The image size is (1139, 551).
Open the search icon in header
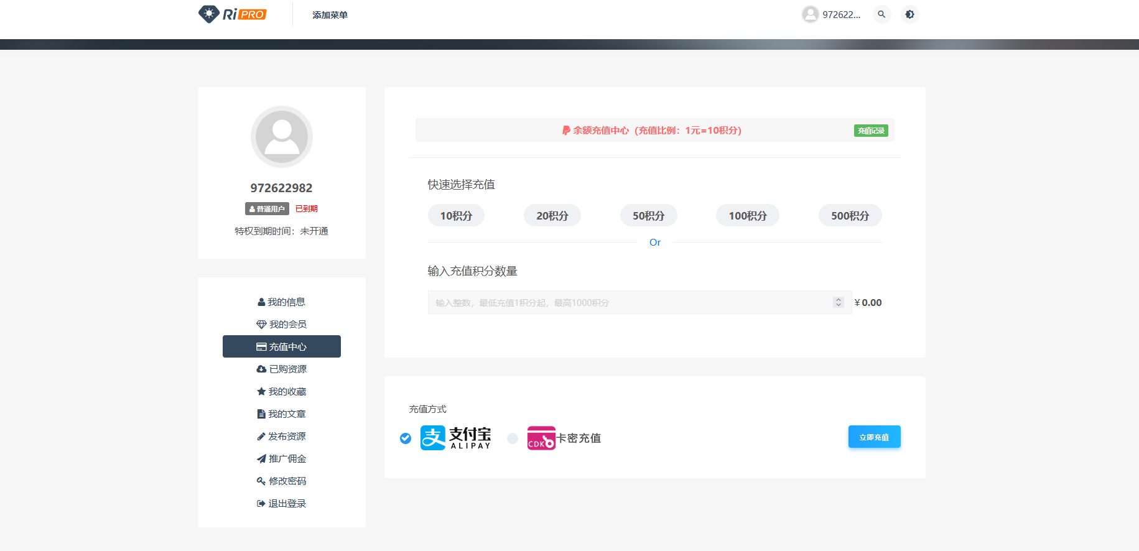click(881, 14)
